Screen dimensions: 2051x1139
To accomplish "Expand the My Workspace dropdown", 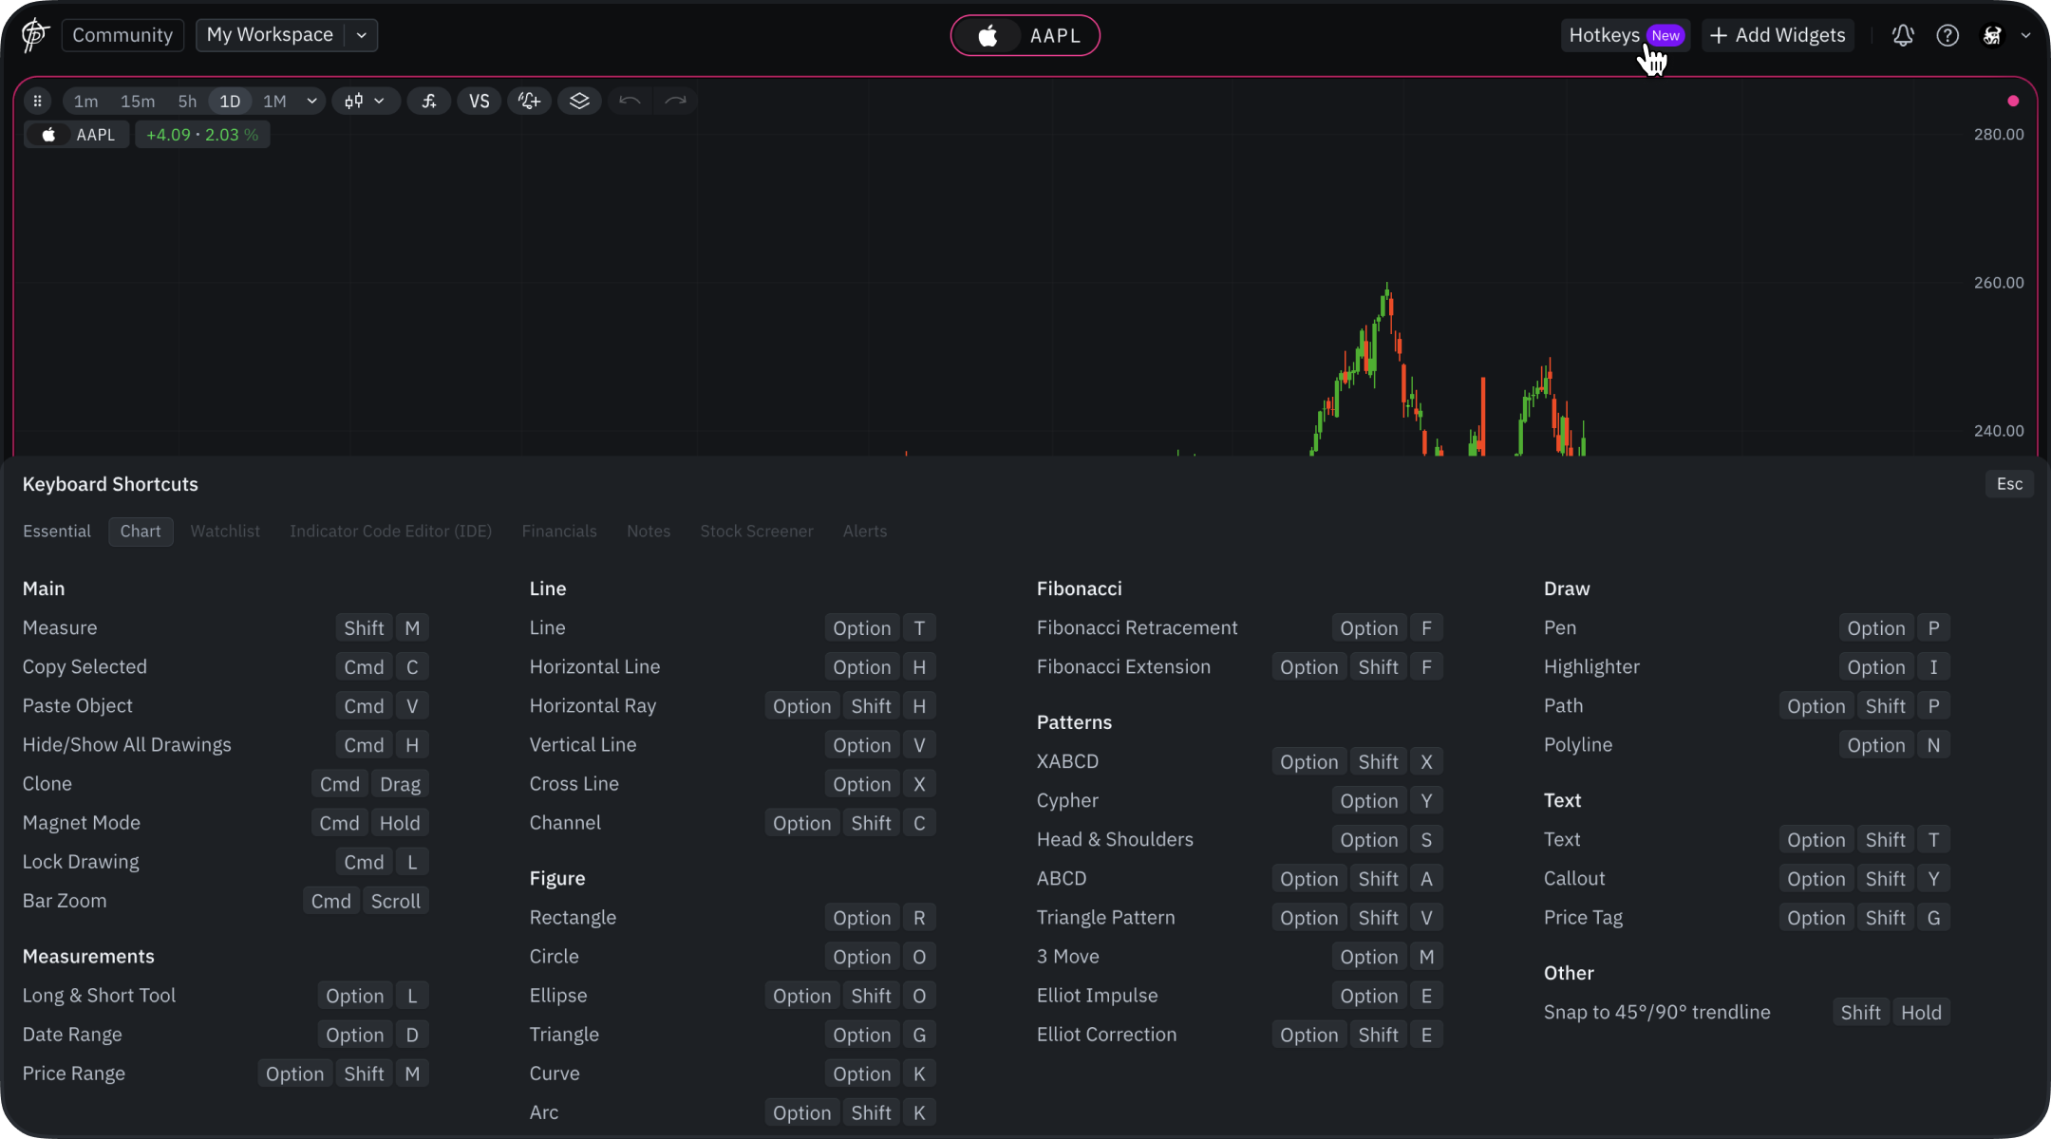I will [361, 35].
